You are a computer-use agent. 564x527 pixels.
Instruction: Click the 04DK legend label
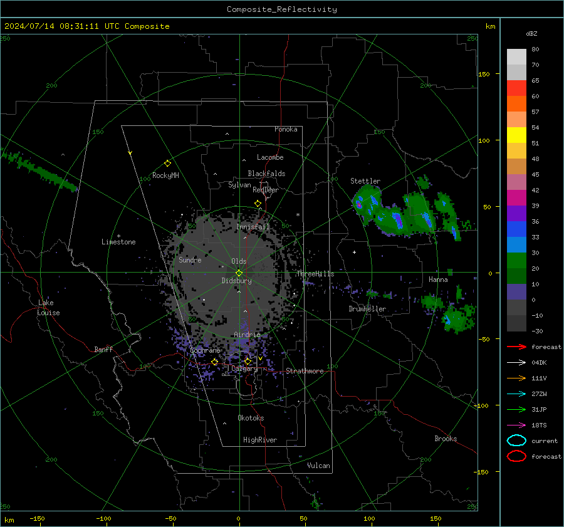[539, 363]
